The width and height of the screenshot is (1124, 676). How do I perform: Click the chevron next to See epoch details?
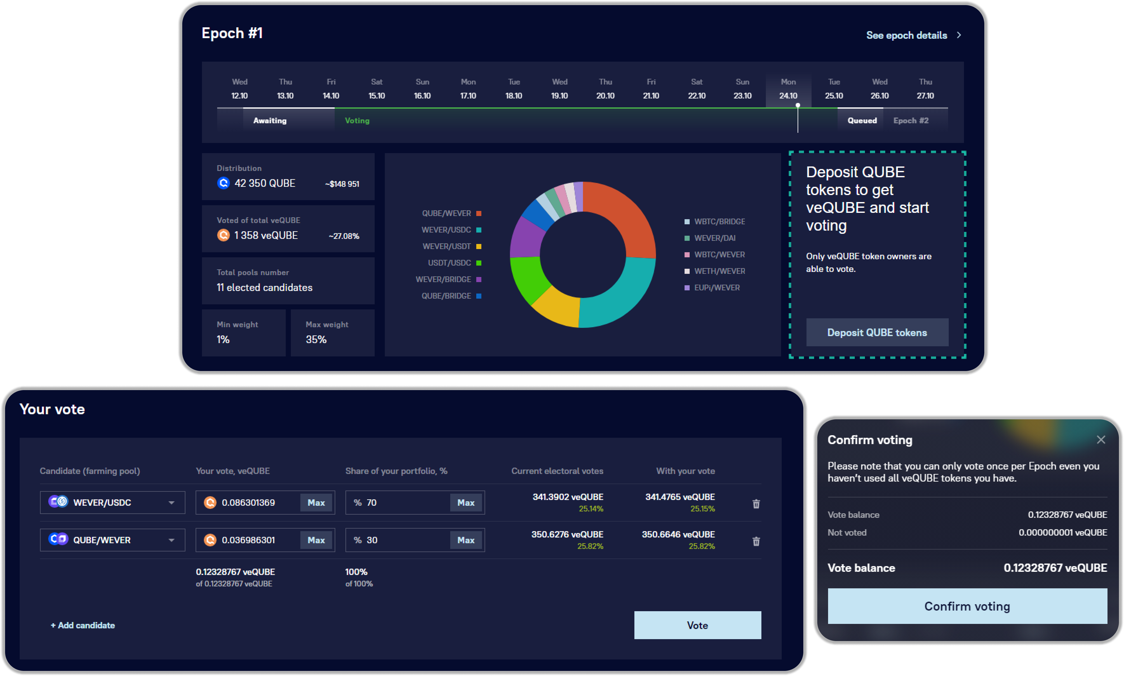959,35
